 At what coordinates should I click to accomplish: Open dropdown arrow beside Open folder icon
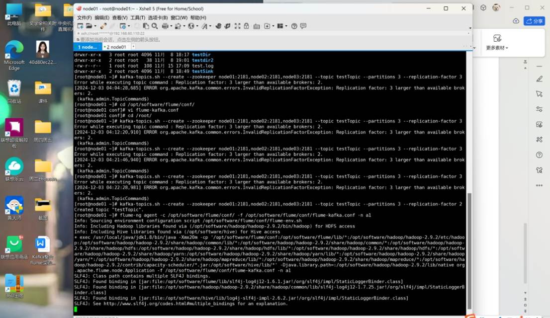[x=95, y=26]
